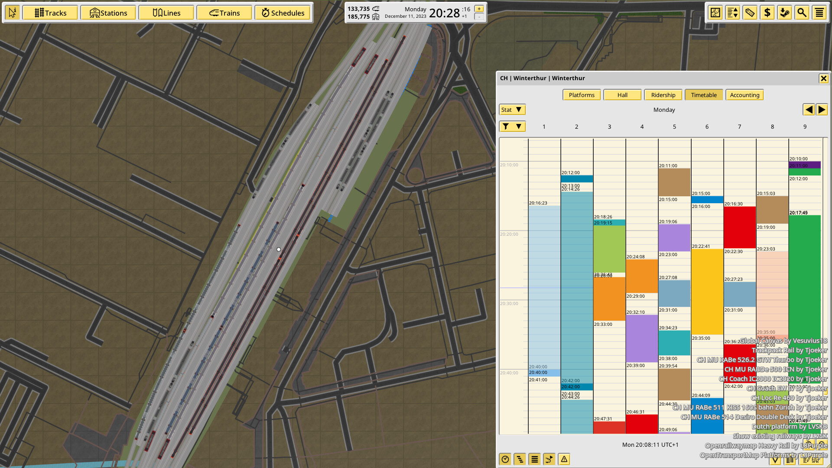Screen dimensions: 832x468
Task: Click the log list icon top right
Action: [819, 13]
